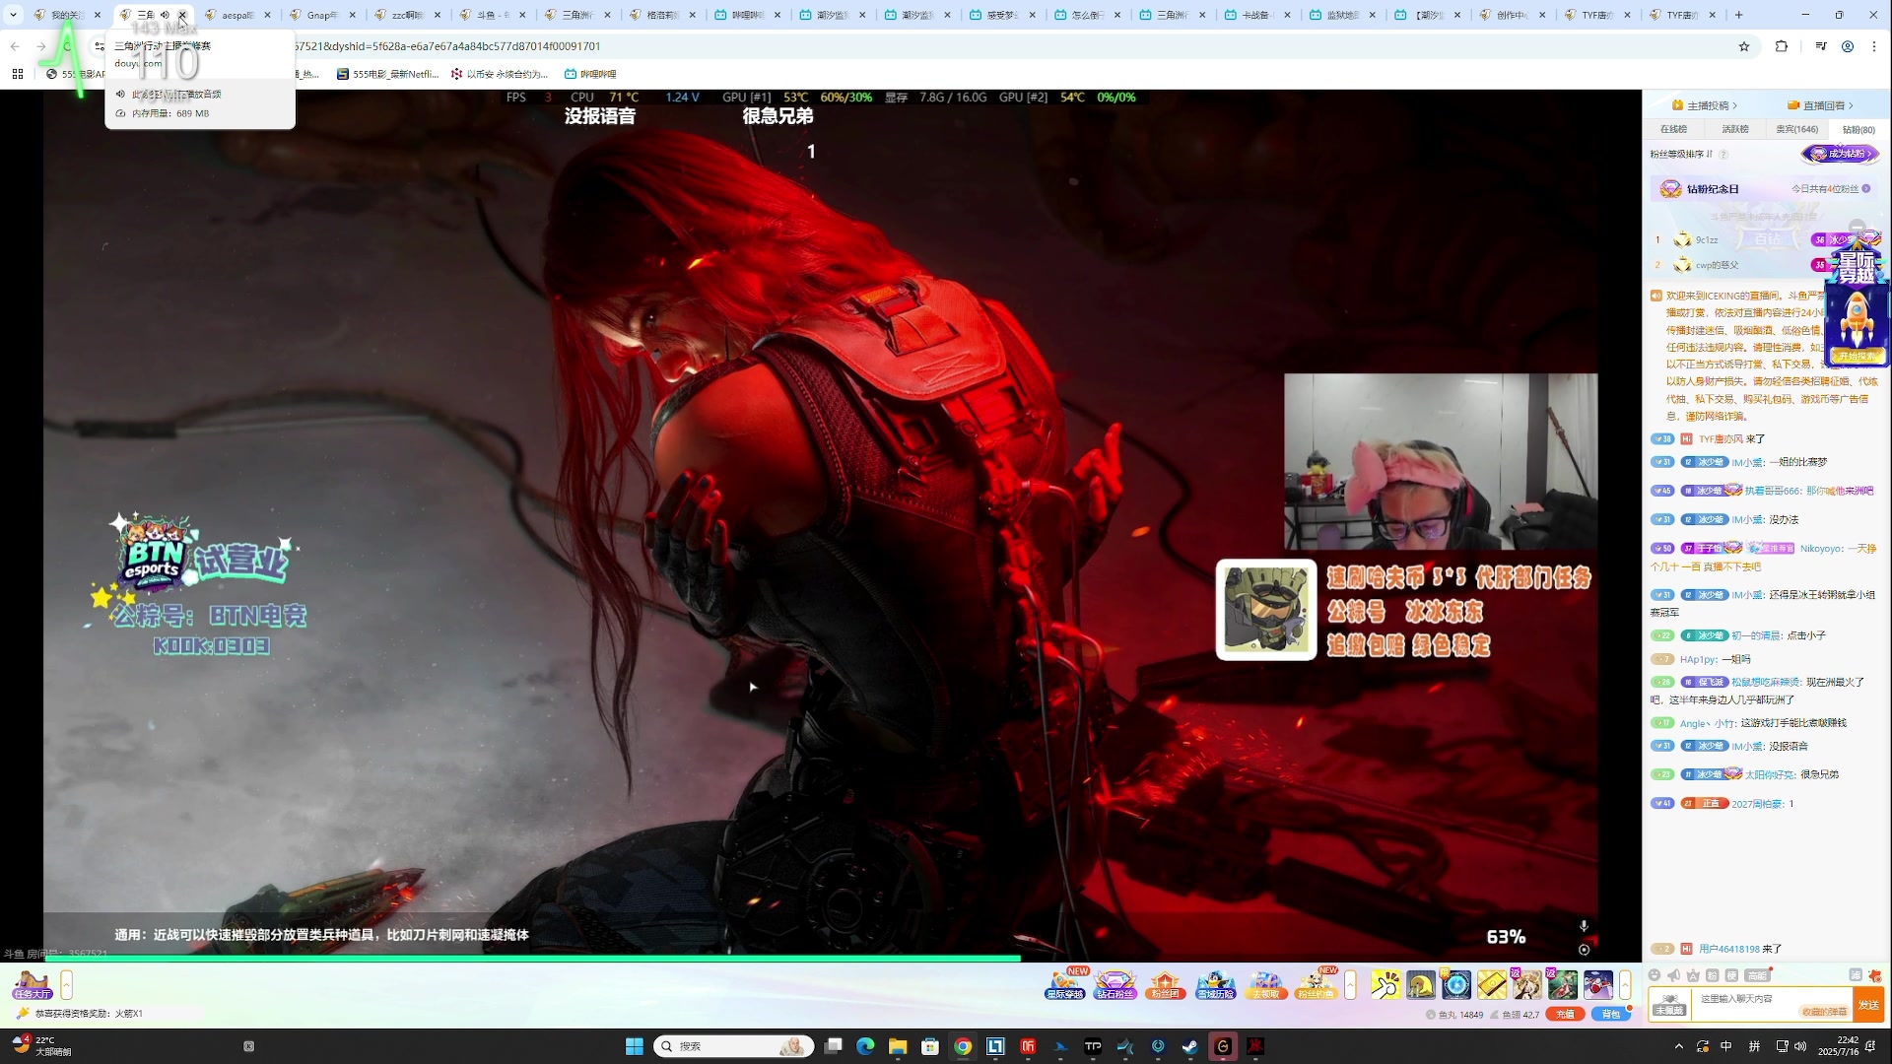Screen dimensions: 1892x1064
Task: Expand 今日共有4位粉丝 arrow
Action: pos(1866,188)
